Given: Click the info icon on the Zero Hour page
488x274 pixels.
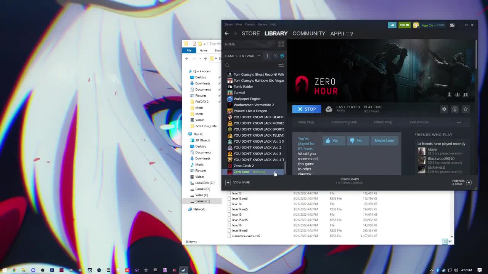Looking at the screenshot, I should click(x=455, y=109).
